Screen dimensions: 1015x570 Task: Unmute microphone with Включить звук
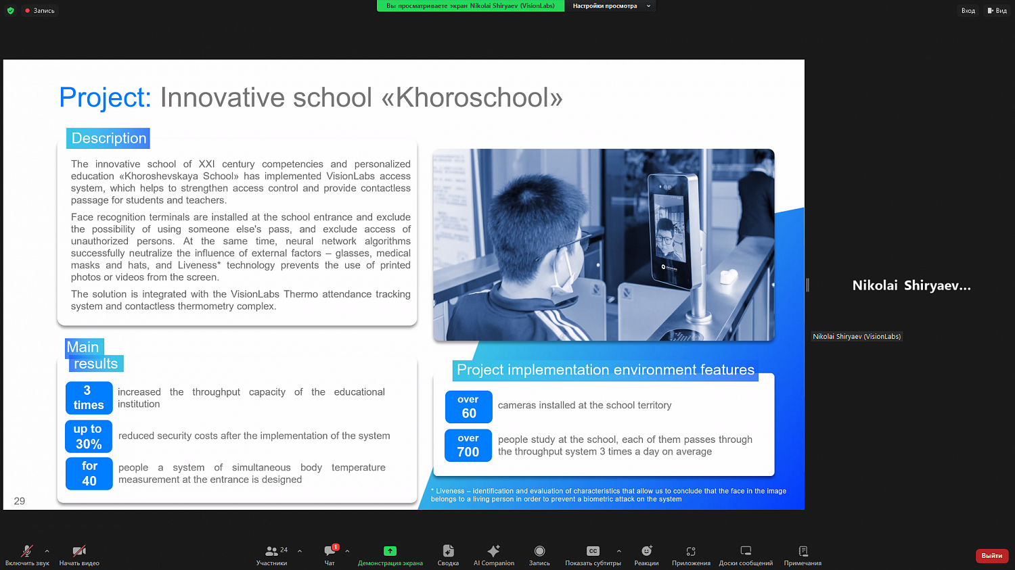coord(27,555)
